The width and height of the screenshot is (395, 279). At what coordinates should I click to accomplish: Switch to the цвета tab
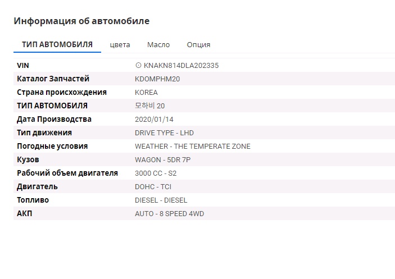tap(120, 45)
